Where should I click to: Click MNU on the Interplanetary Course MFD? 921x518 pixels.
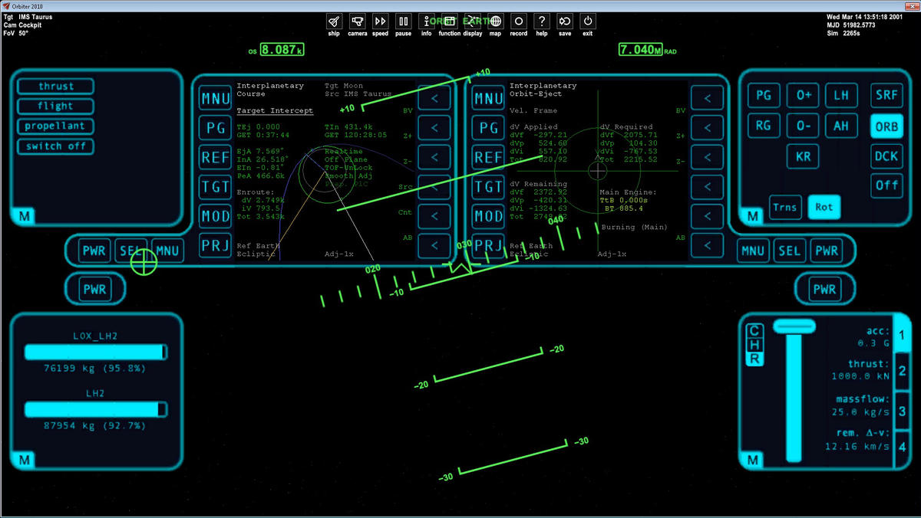point(215,98)
